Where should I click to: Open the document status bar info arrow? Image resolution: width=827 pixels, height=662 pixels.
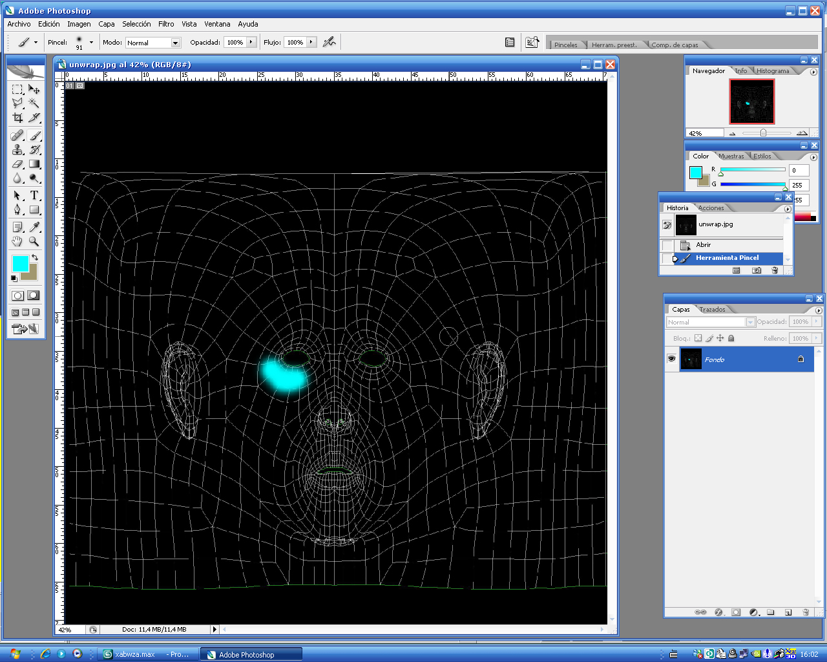[215, 629]
